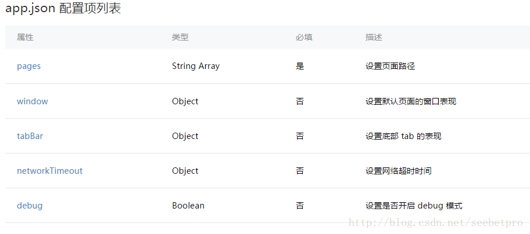The width and height of the screenshot is (530, 234).
Task: Click the 设置网络超时时间 description
Action: pos(398,171)
